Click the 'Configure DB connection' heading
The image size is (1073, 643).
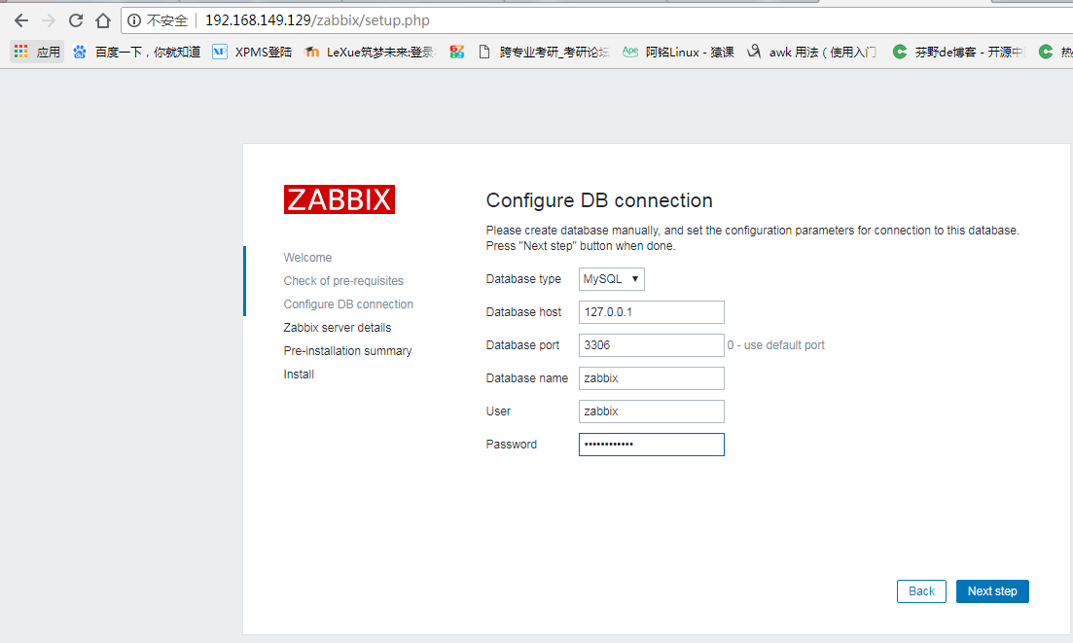599,200
